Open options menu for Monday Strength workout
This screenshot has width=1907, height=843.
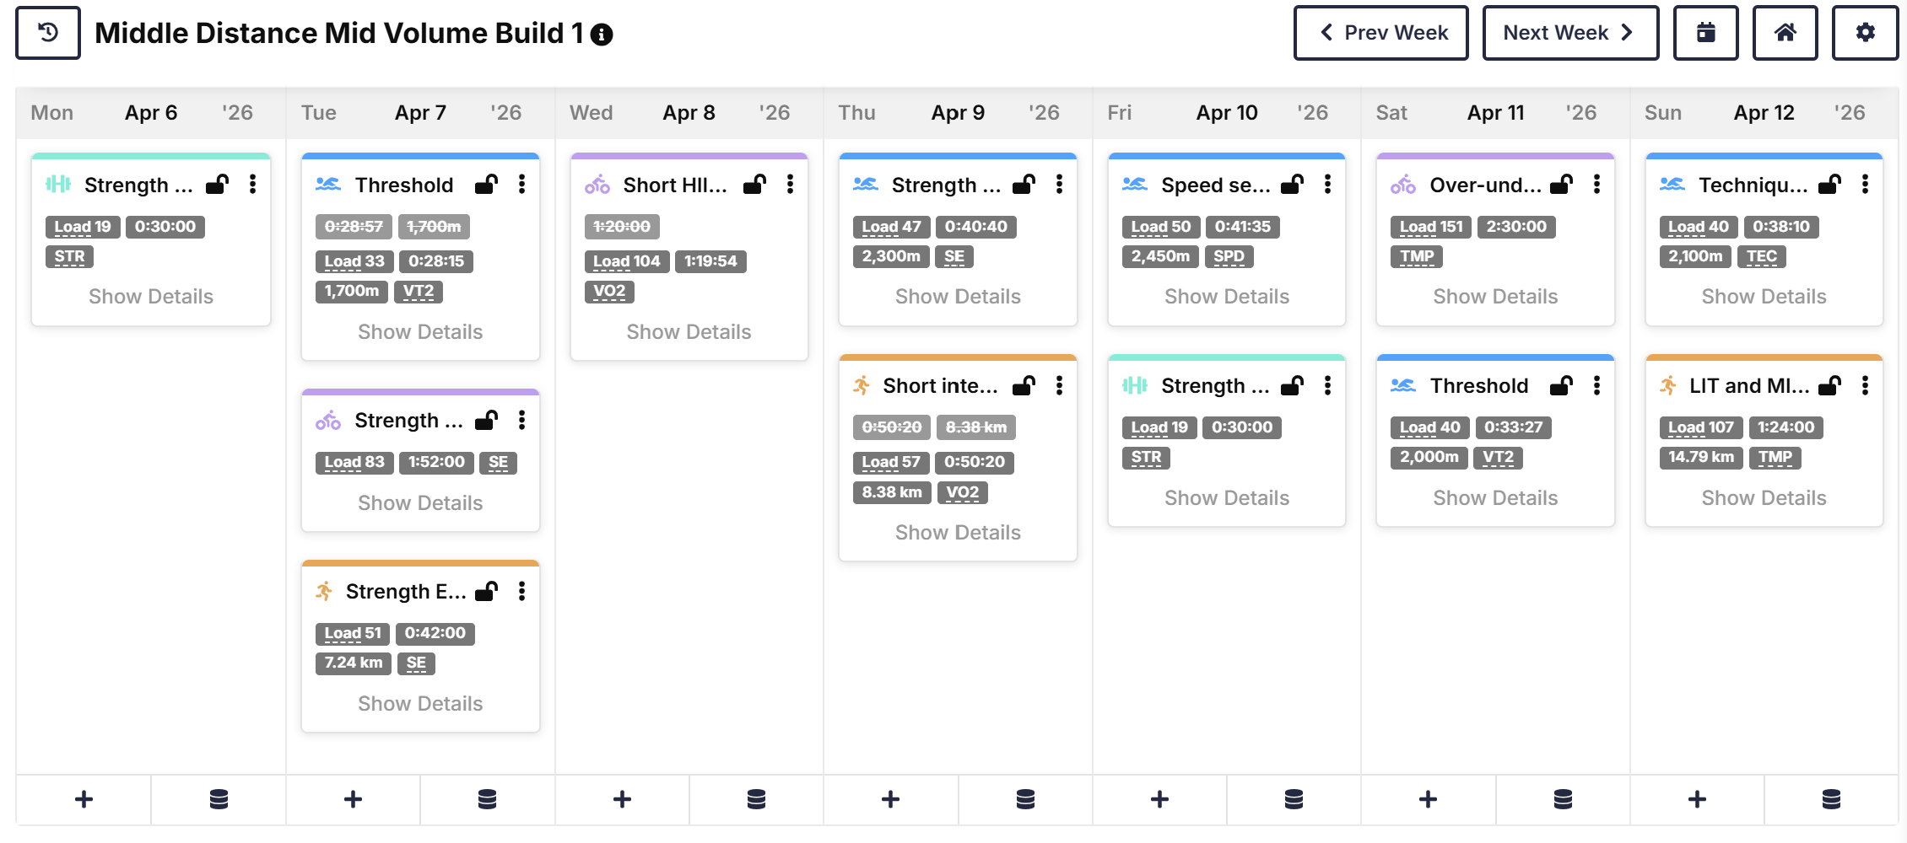click(x=252, y=185)
